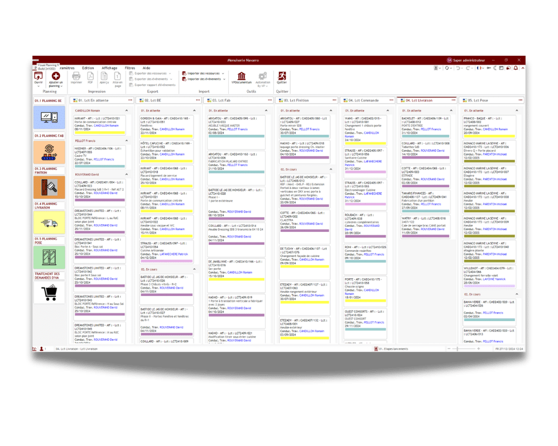Click the zoom plus button in status bar

click(x=479, y=349)
